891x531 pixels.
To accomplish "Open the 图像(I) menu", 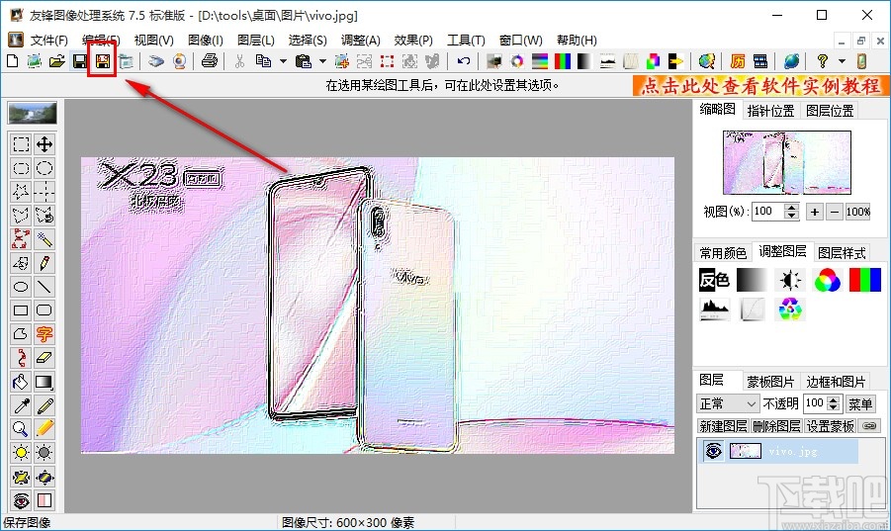I will 205,41.
